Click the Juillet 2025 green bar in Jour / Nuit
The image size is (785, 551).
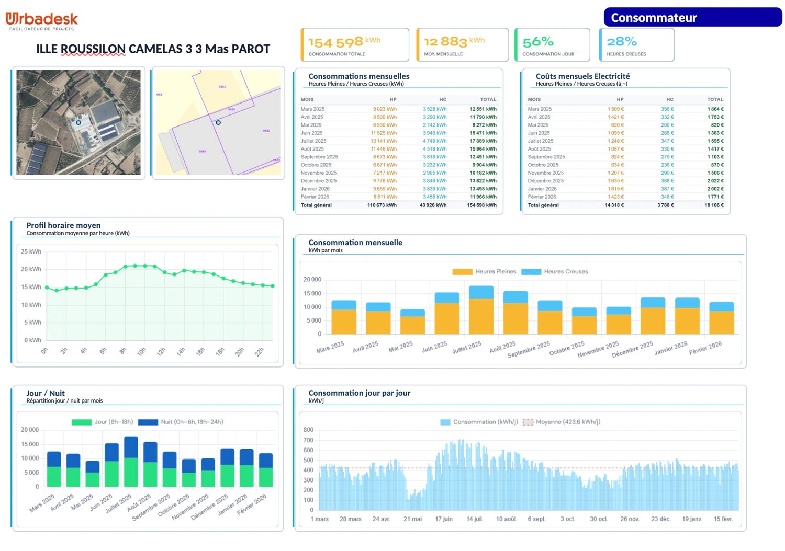tap(131, 473)
